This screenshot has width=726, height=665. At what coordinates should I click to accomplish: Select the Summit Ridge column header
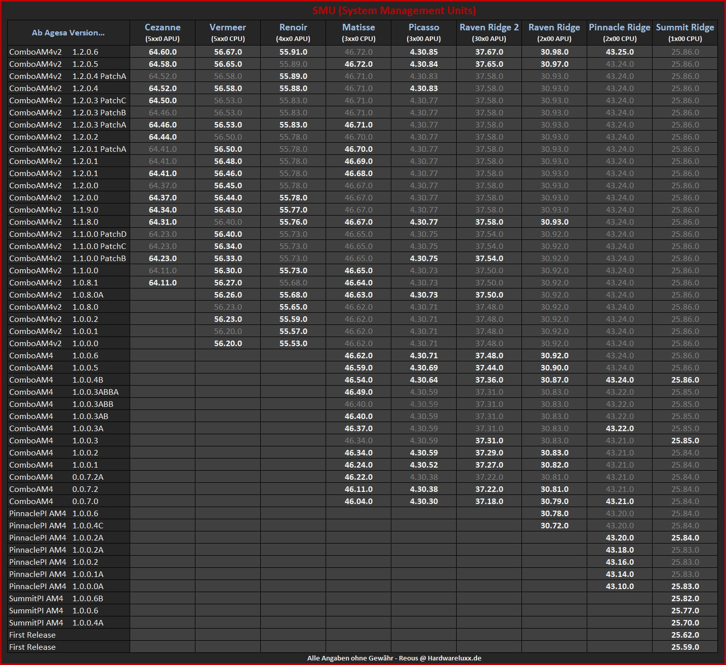[685, 33]
